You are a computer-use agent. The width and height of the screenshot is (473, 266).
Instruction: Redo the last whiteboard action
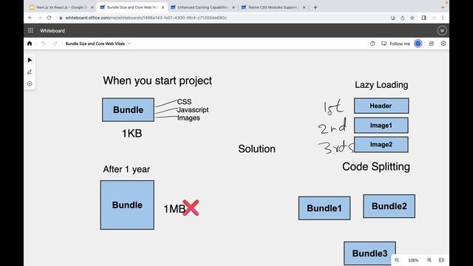pyautogui.click(x=55, y=44)
